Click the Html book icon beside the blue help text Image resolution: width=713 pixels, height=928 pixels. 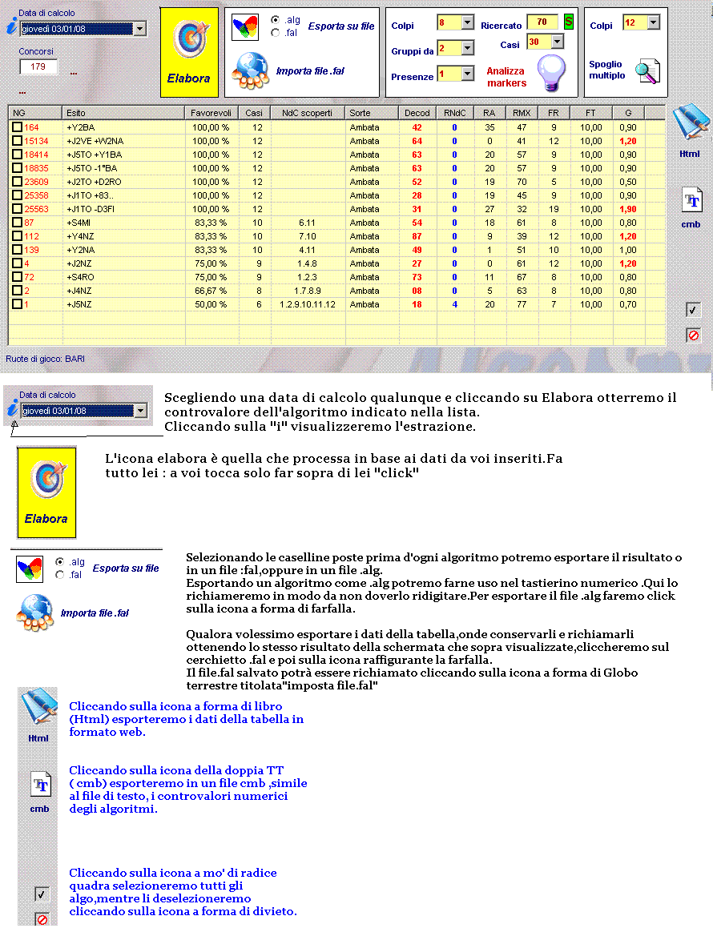[38, 707]
